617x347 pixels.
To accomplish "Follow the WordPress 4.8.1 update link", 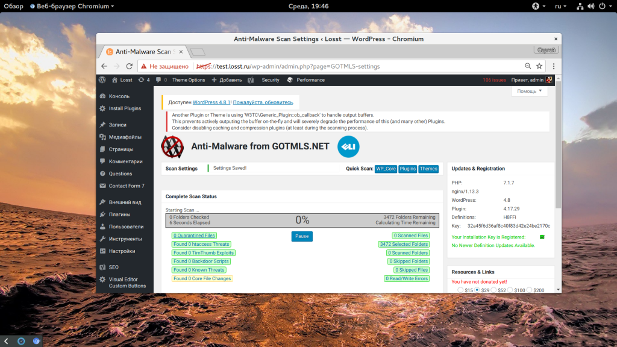I will pyautogui.click(x=211, y=102).
